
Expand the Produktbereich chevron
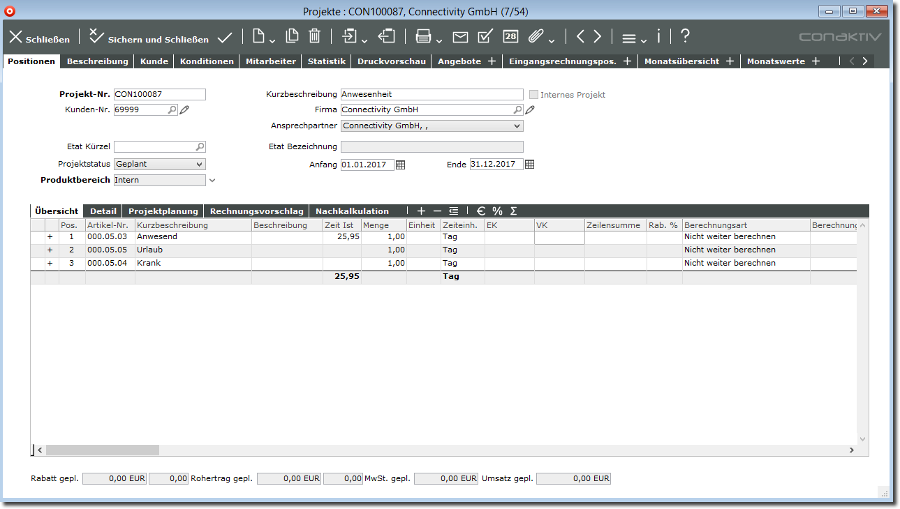(213, 181)
